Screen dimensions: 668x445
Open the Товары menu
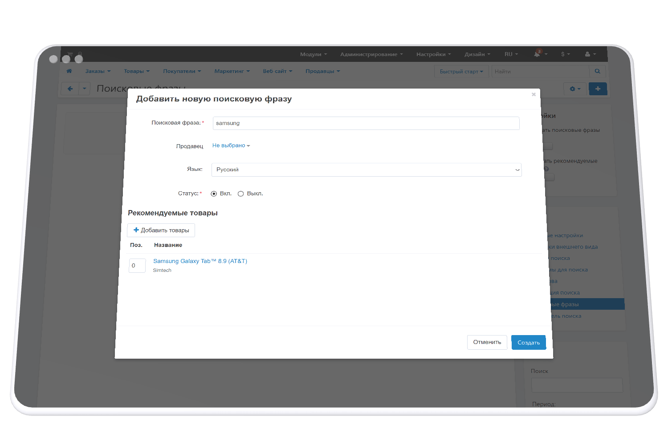click(137, 71)
